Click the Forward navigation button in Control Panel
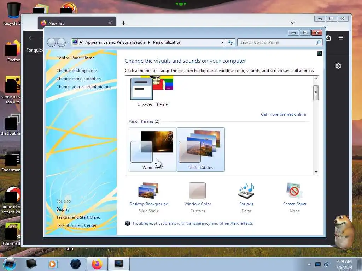This screenshot has width=362, height=271. (x=61, y=42)
